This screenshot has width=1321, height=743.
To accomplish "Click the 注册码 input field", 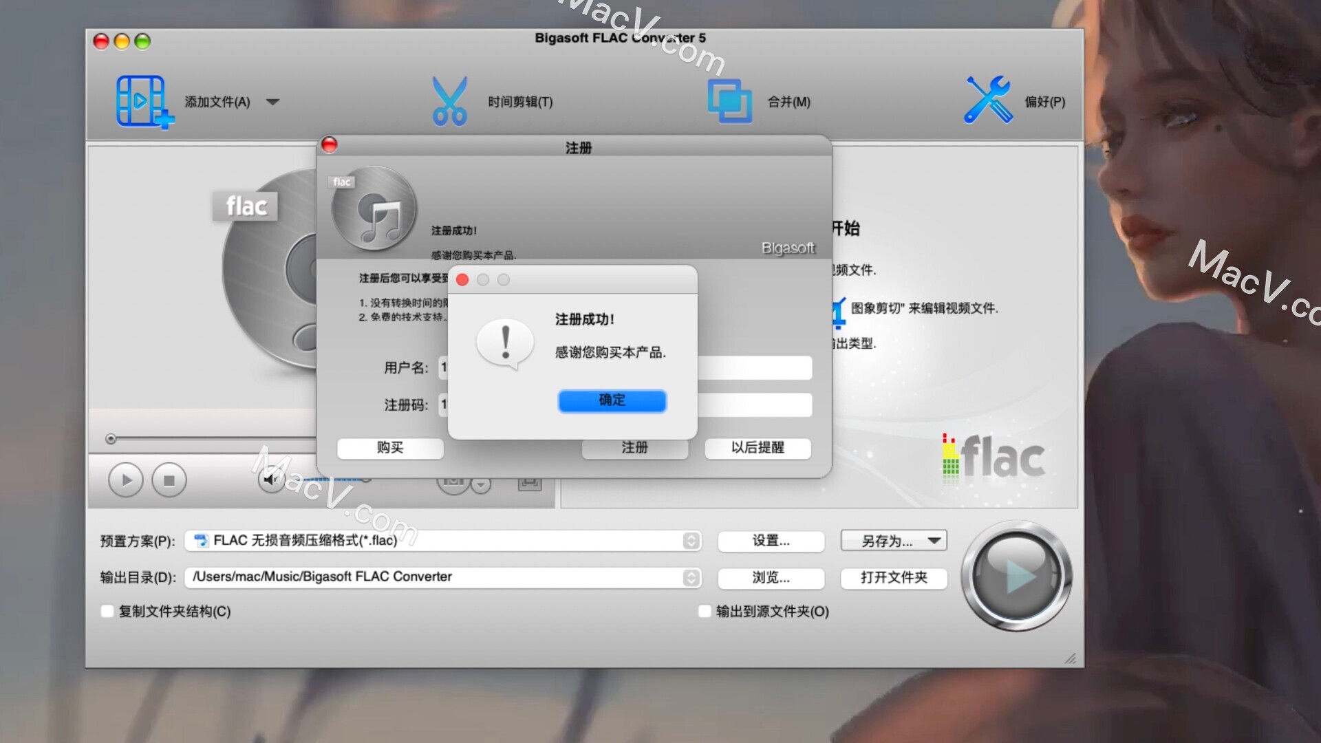I will (x=625, y=405).
